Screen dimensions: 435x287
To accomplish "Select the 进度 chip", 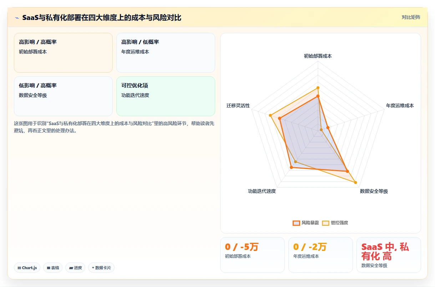I will click(75, 268).
